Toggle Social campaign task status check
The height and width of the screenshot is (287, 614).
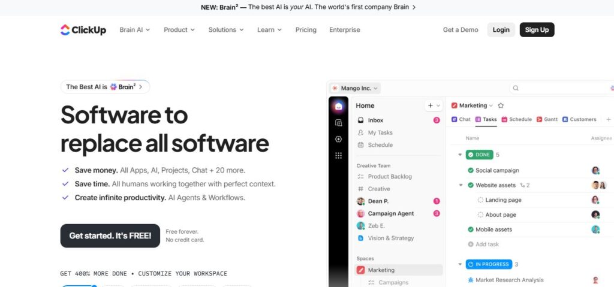471,170
